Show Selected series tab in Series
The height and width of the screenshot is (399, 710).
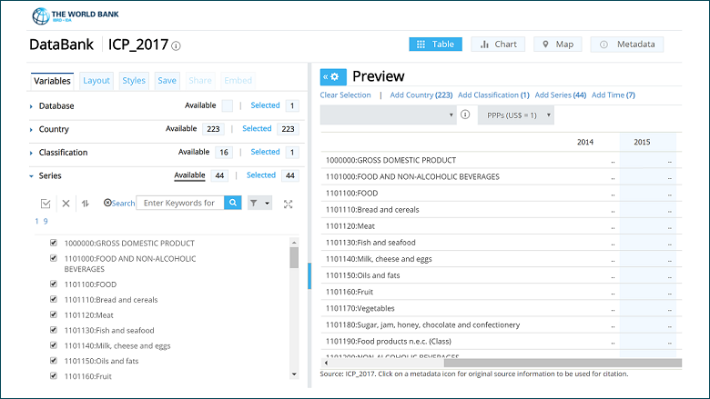click(261, 175)
